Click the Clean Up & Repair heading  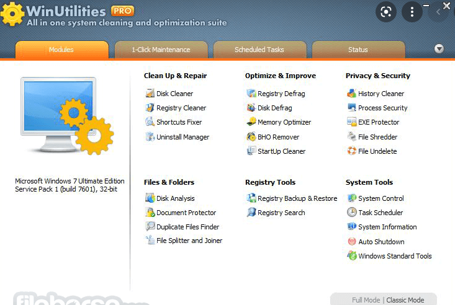175,76
